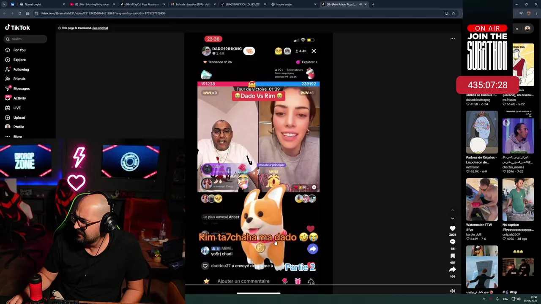Click the lightning bolt neon icon

point(79,157)
